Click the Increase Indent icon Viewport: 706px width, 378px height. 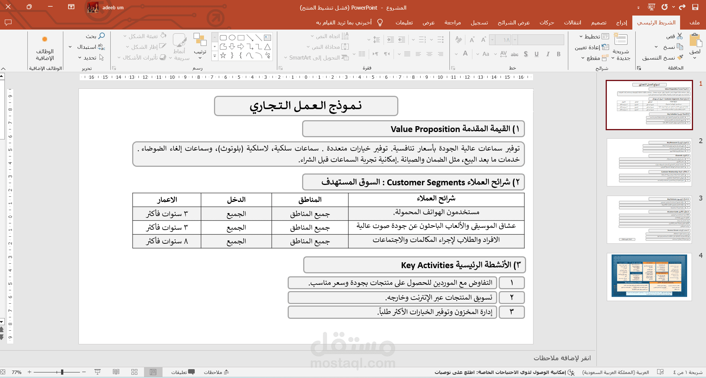click(391, 40)
